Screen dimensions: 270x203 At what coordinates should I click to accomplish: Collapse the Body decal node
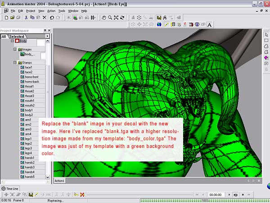[x=12, y=41]
